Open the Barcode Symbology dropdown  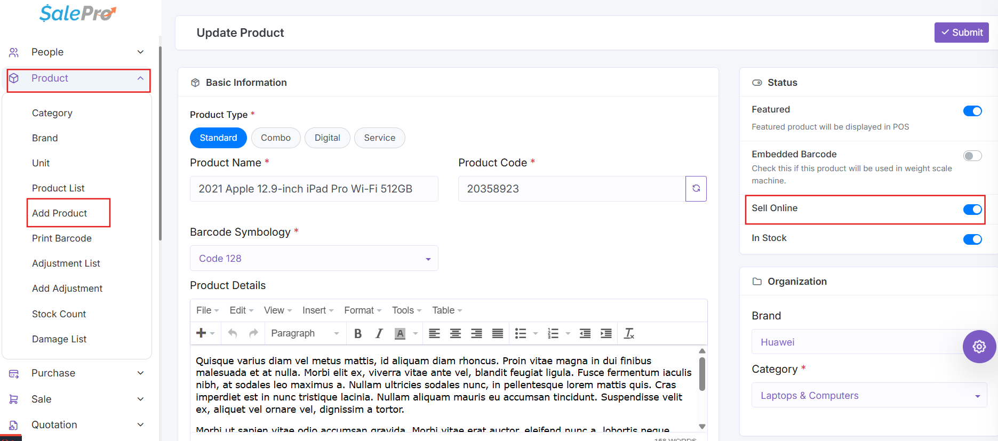pos(314,258)
